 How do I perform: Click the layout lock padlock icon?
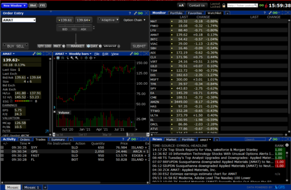click(x=224, y=6)
